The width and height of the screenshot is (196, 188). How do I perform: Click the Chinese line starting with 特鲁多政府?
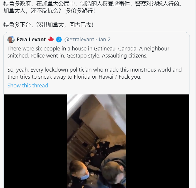93,4
